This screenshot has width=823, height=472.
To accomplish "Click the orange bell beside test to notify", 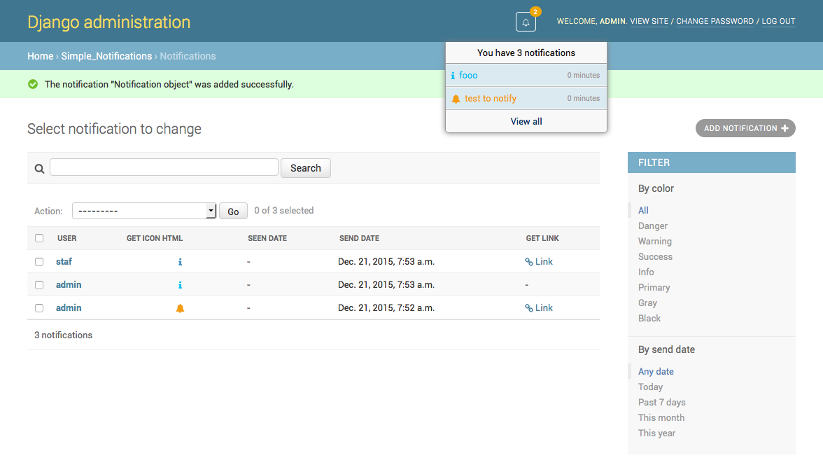I will [456, 99].
